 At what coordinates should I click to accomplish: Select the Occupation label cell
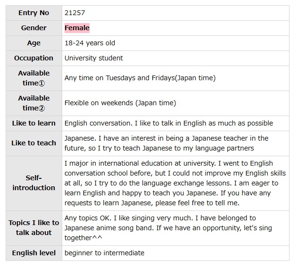tap(34, 58)
